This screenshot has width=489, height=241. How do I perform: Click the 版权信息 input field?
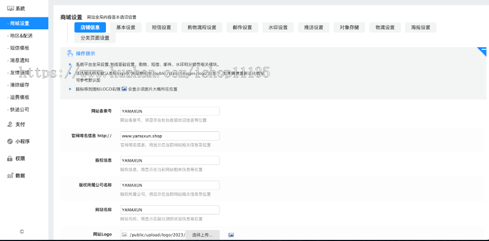170,160
